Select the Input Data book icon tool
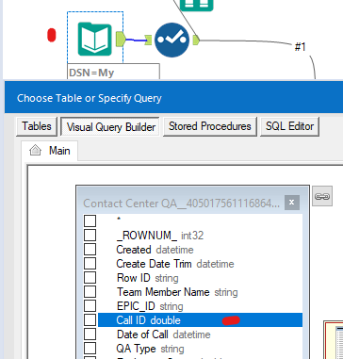This screenshot has height=359, width=343. tap(95, 39)
